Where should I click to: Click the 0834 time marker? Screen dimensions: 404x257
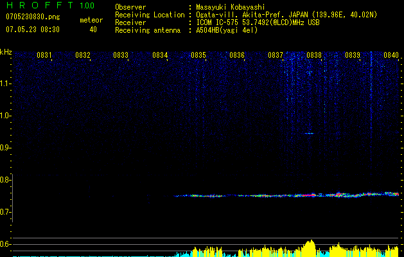coord(160,55)
